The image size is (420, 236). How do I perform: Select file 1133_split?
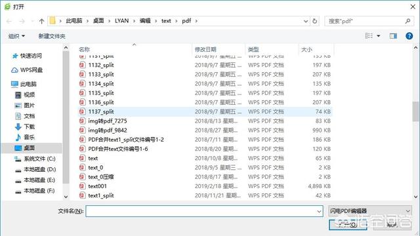tap(101, 74)
